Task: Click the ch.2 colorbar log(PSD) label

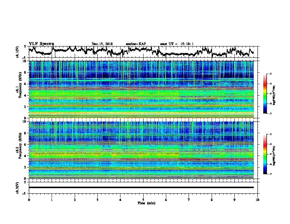Action: 274,156
